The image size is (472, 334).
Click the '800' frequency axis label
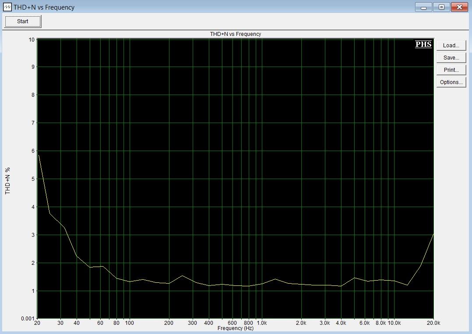[248, 323]
